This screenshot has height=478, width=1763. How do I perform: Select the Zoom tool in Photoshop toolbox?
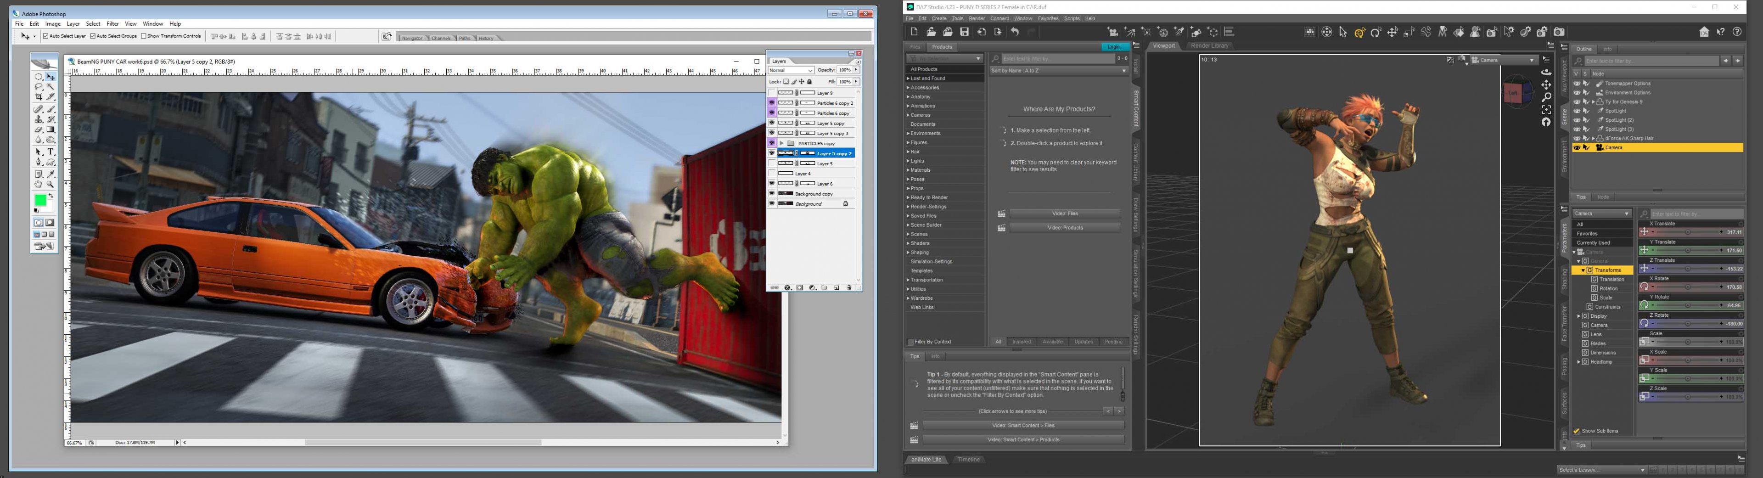(x=50, y=184)
